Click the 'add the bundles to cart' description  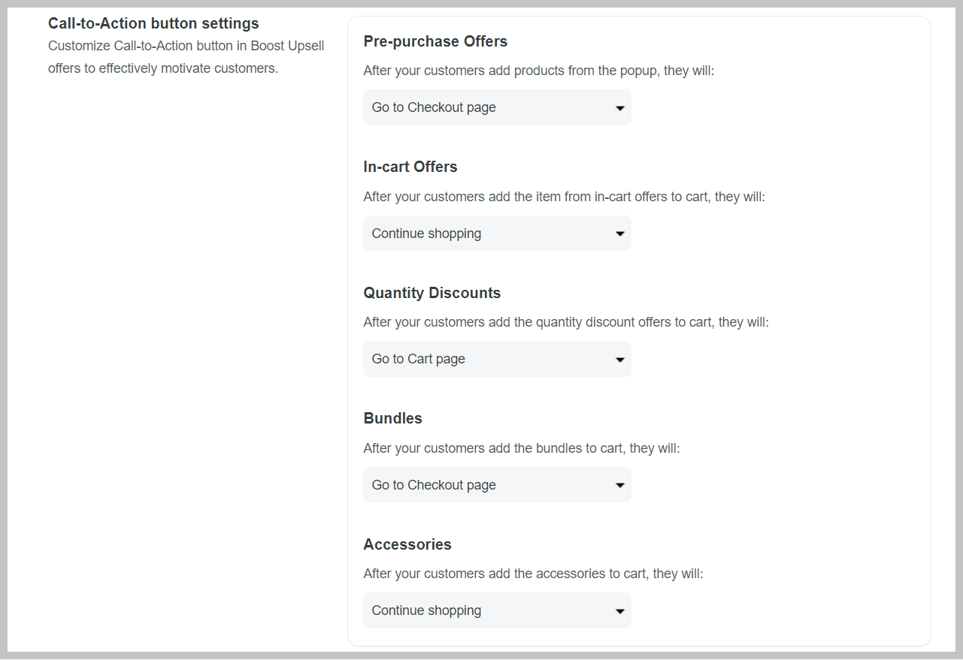coord(521,448)
